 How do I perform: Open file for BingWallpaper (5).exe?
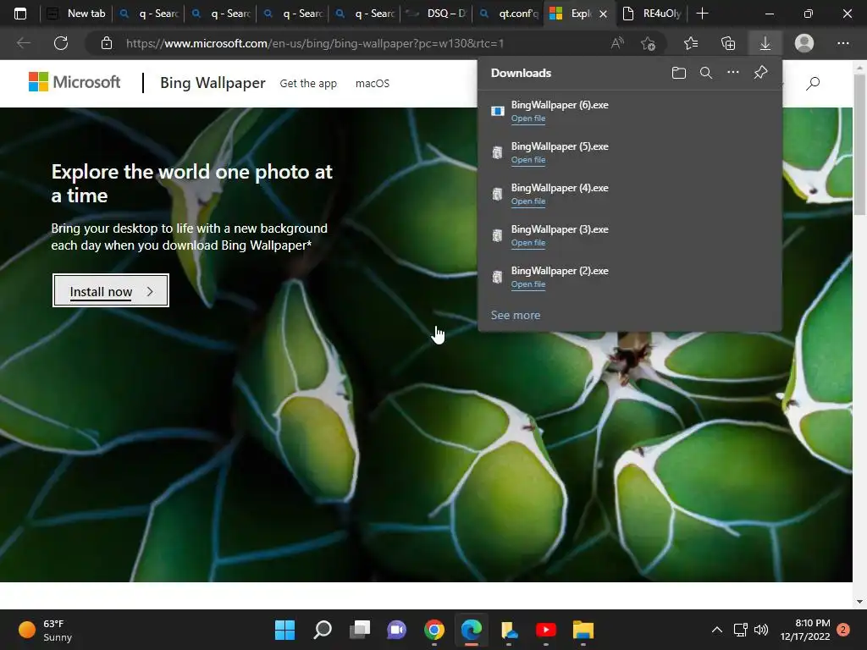click(x=528, y=160)
